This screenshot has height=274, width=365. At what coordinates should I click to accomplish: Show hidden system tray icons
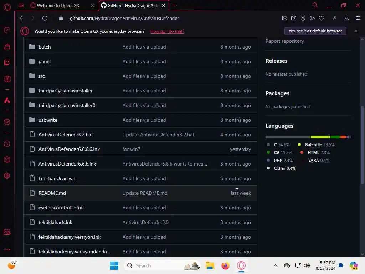[276, 265]
